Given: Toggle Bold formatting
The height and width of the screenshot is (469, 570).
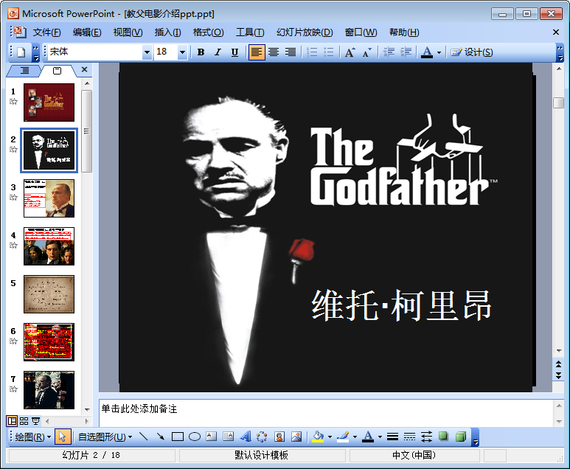Looking at the screenshot, I should click(x=201, y=52).
